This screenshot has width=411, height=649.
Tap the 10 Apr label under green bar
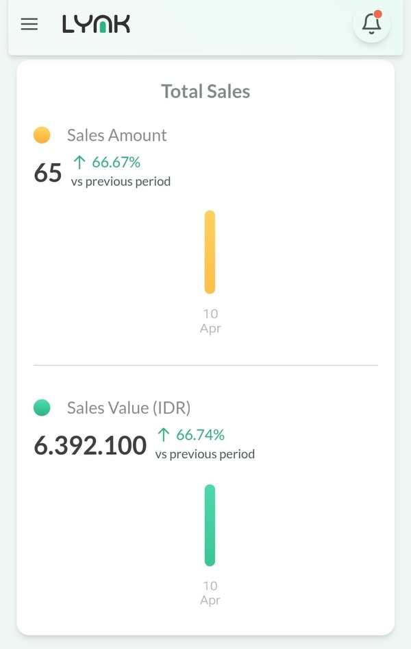210,593
